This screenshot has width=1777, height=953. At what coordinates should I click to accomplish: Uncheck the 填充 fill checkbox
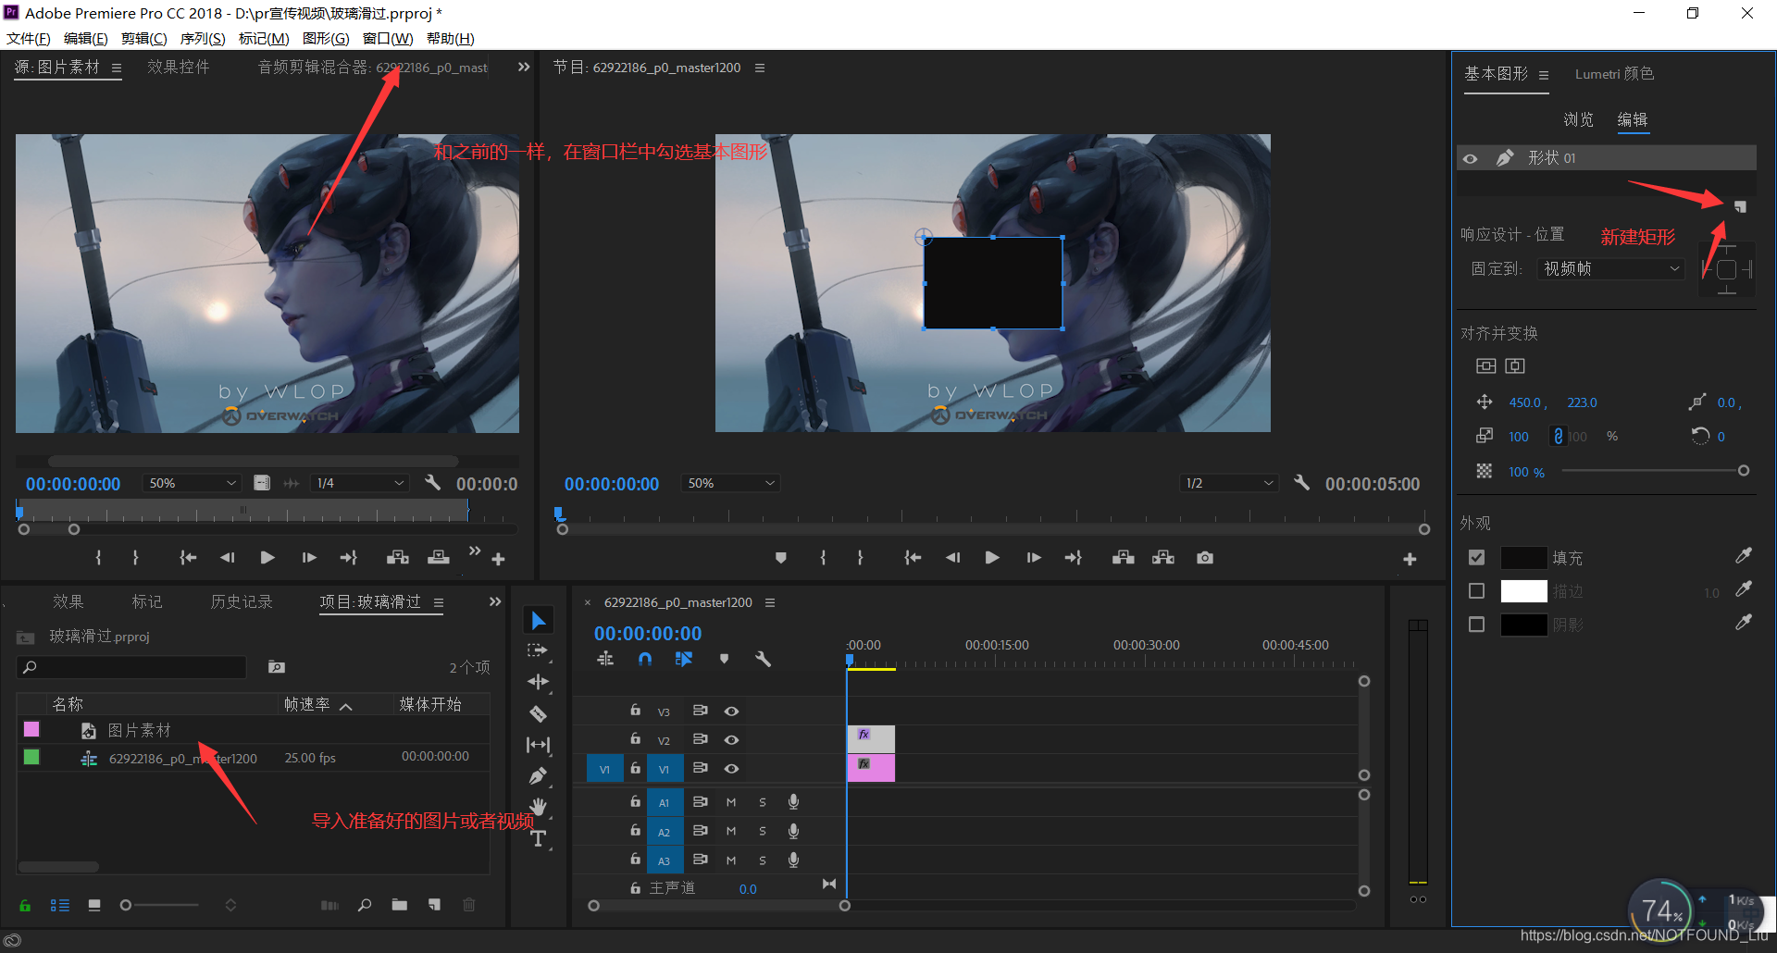pyautogui.click(x=1477, y=558)
